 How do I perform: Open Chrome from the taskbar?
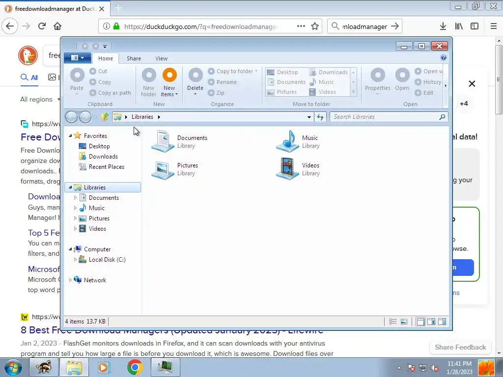135,367
